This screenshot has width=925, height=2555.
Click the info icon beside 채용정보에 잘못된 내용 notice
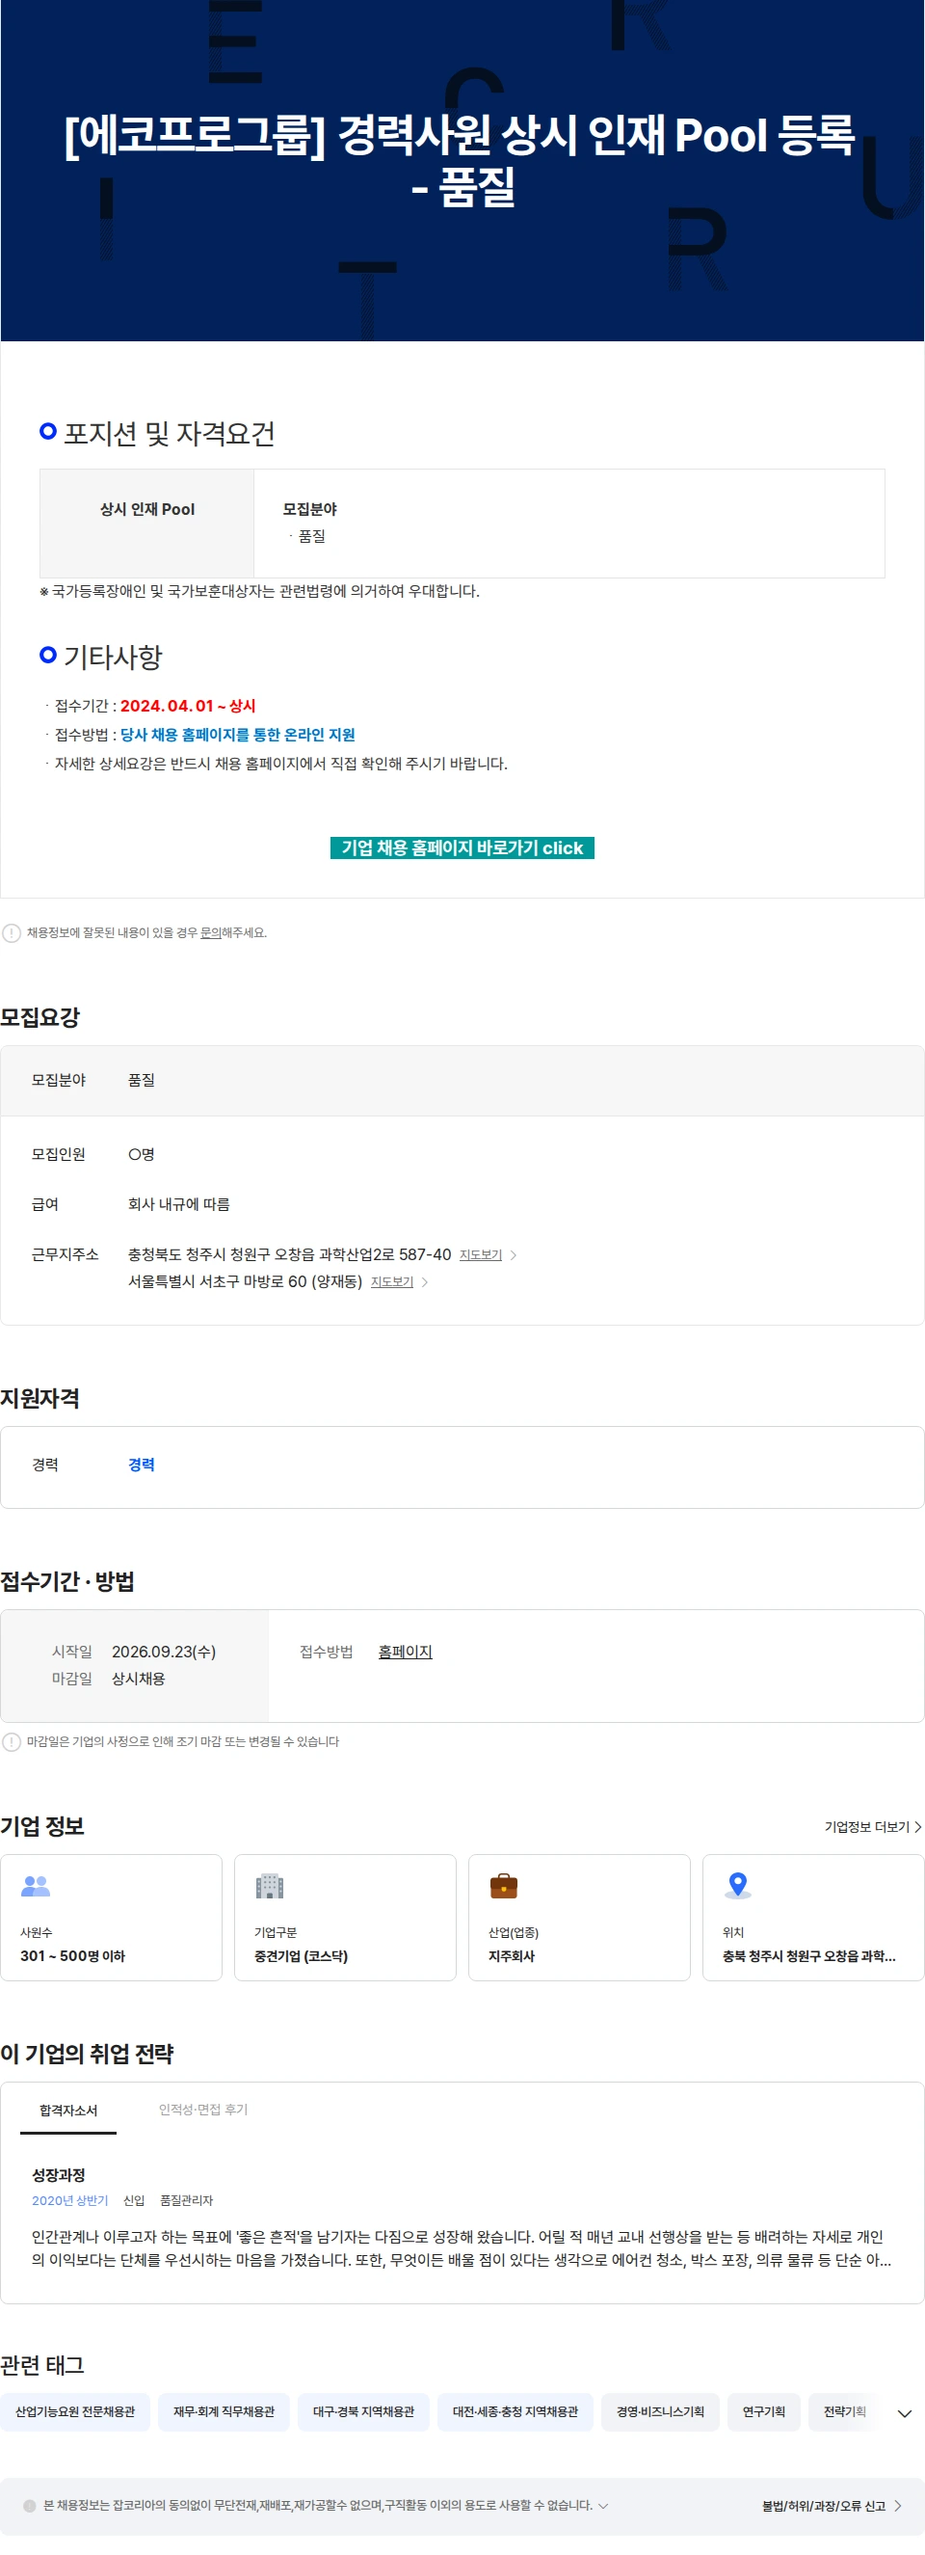tap(12, 932)
